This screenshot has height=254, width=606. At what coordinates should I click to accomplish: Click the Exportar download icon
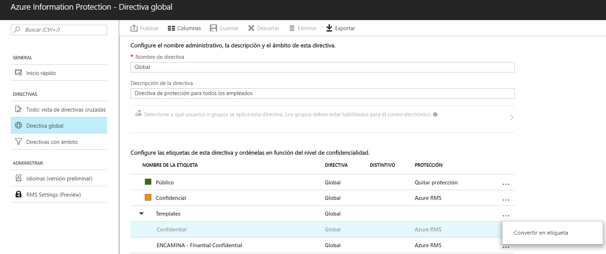click(x=329, y=28)
